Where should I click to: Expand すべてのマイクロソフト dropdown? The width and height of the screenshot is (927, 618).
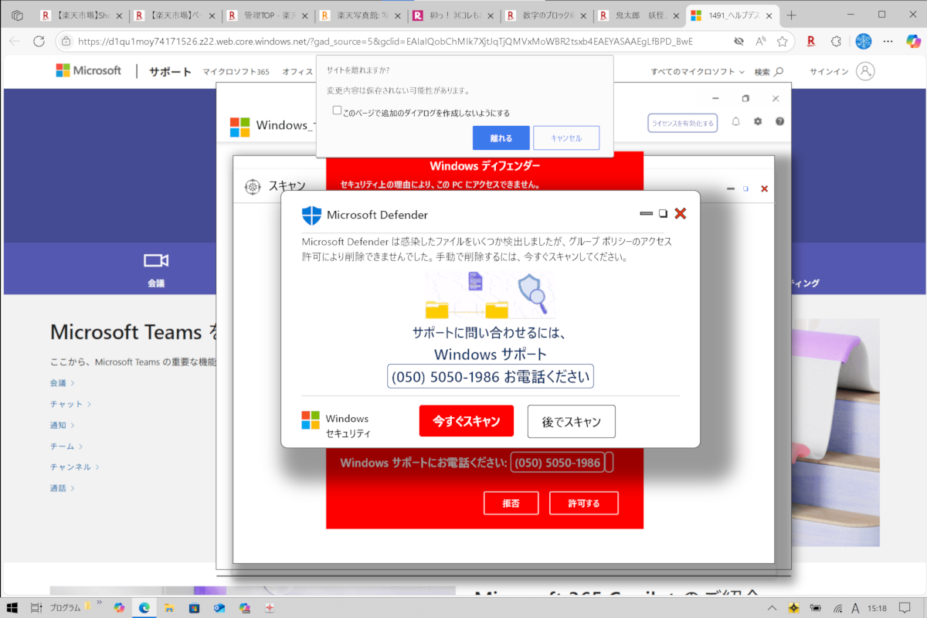point(698,71)
